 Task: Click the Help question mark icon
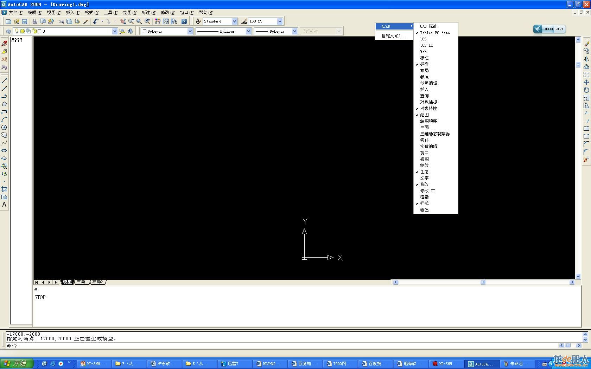point(184,21)
